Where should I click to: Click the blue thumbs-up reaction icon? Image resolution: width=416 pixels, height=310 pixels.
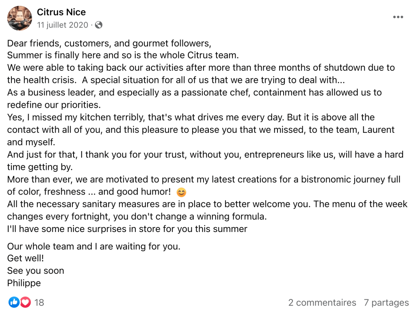[x=14, y=302]
